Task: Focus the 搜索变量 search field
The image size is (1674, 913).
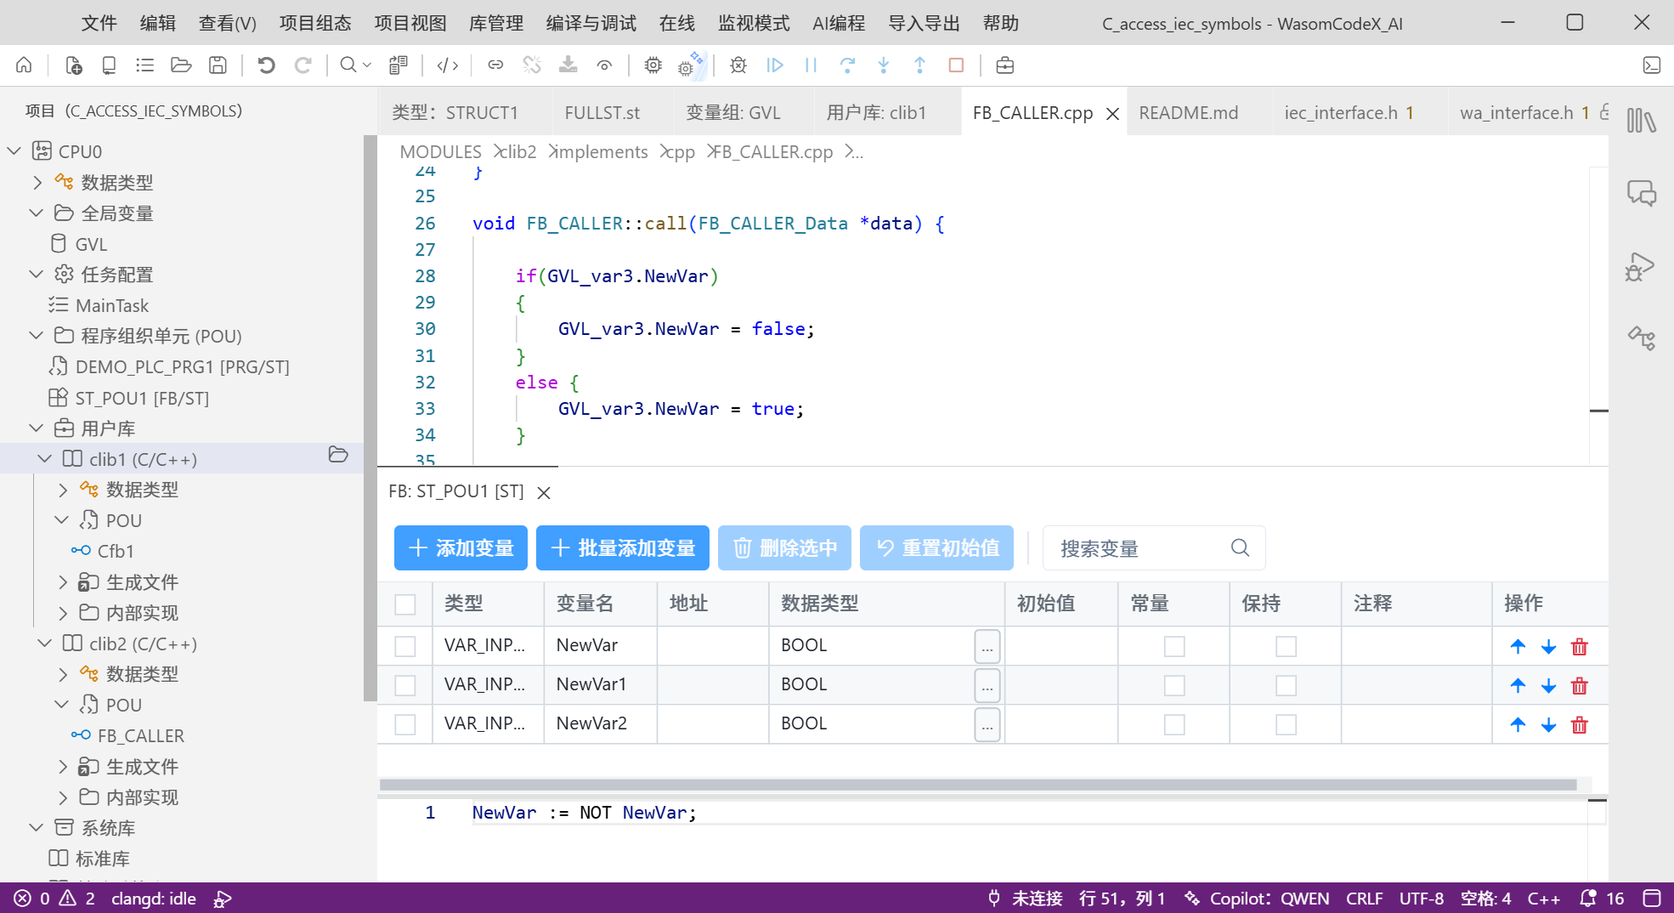Action: [x=1153, y=548]
